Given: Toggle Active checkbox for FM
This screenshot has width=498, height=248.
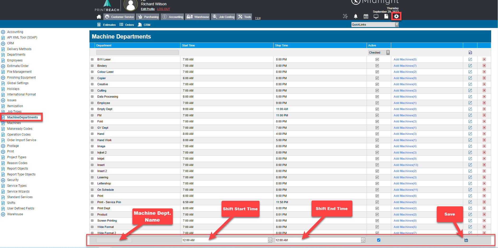Looking at the screenshot, I should [x=377, y=115].
